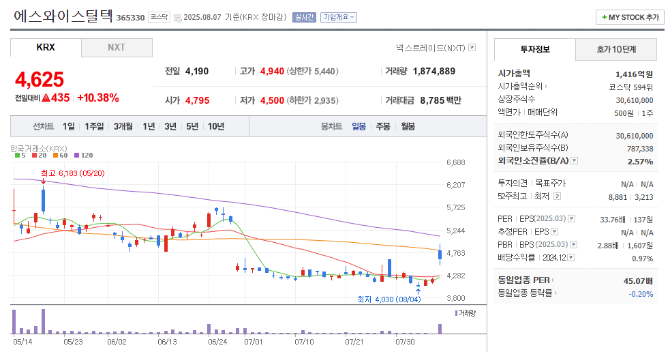The width and height of the screenshot is (670, 352).
Task: Select the 3개월 line chart period
Action: [123, 127]
